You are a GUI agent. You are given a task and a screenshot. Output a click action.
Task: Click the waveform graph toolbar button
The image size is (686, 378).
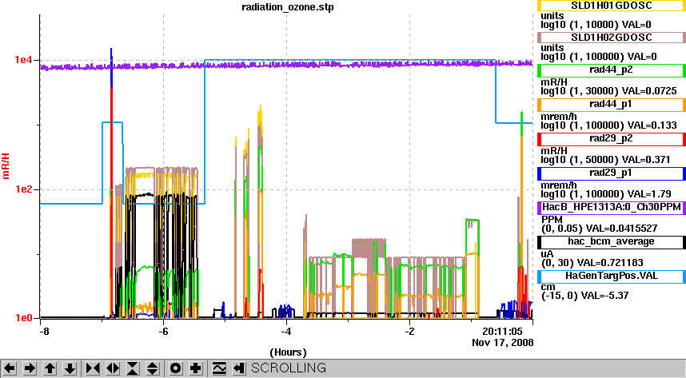[219, 368]
